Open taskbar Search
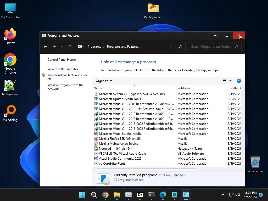This screenshot has height=201, width=268. coord(94,195)
